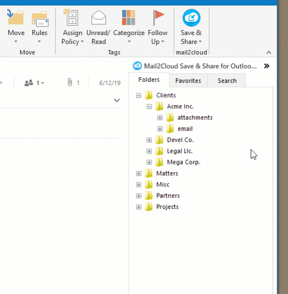The height and width of the screenshot is (294, 288).
Task: Open the Categorize color squares
Action: [129, 18]
